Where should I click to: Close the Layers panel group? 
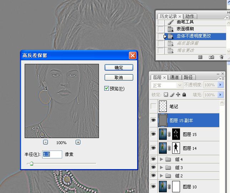point(222,73)
